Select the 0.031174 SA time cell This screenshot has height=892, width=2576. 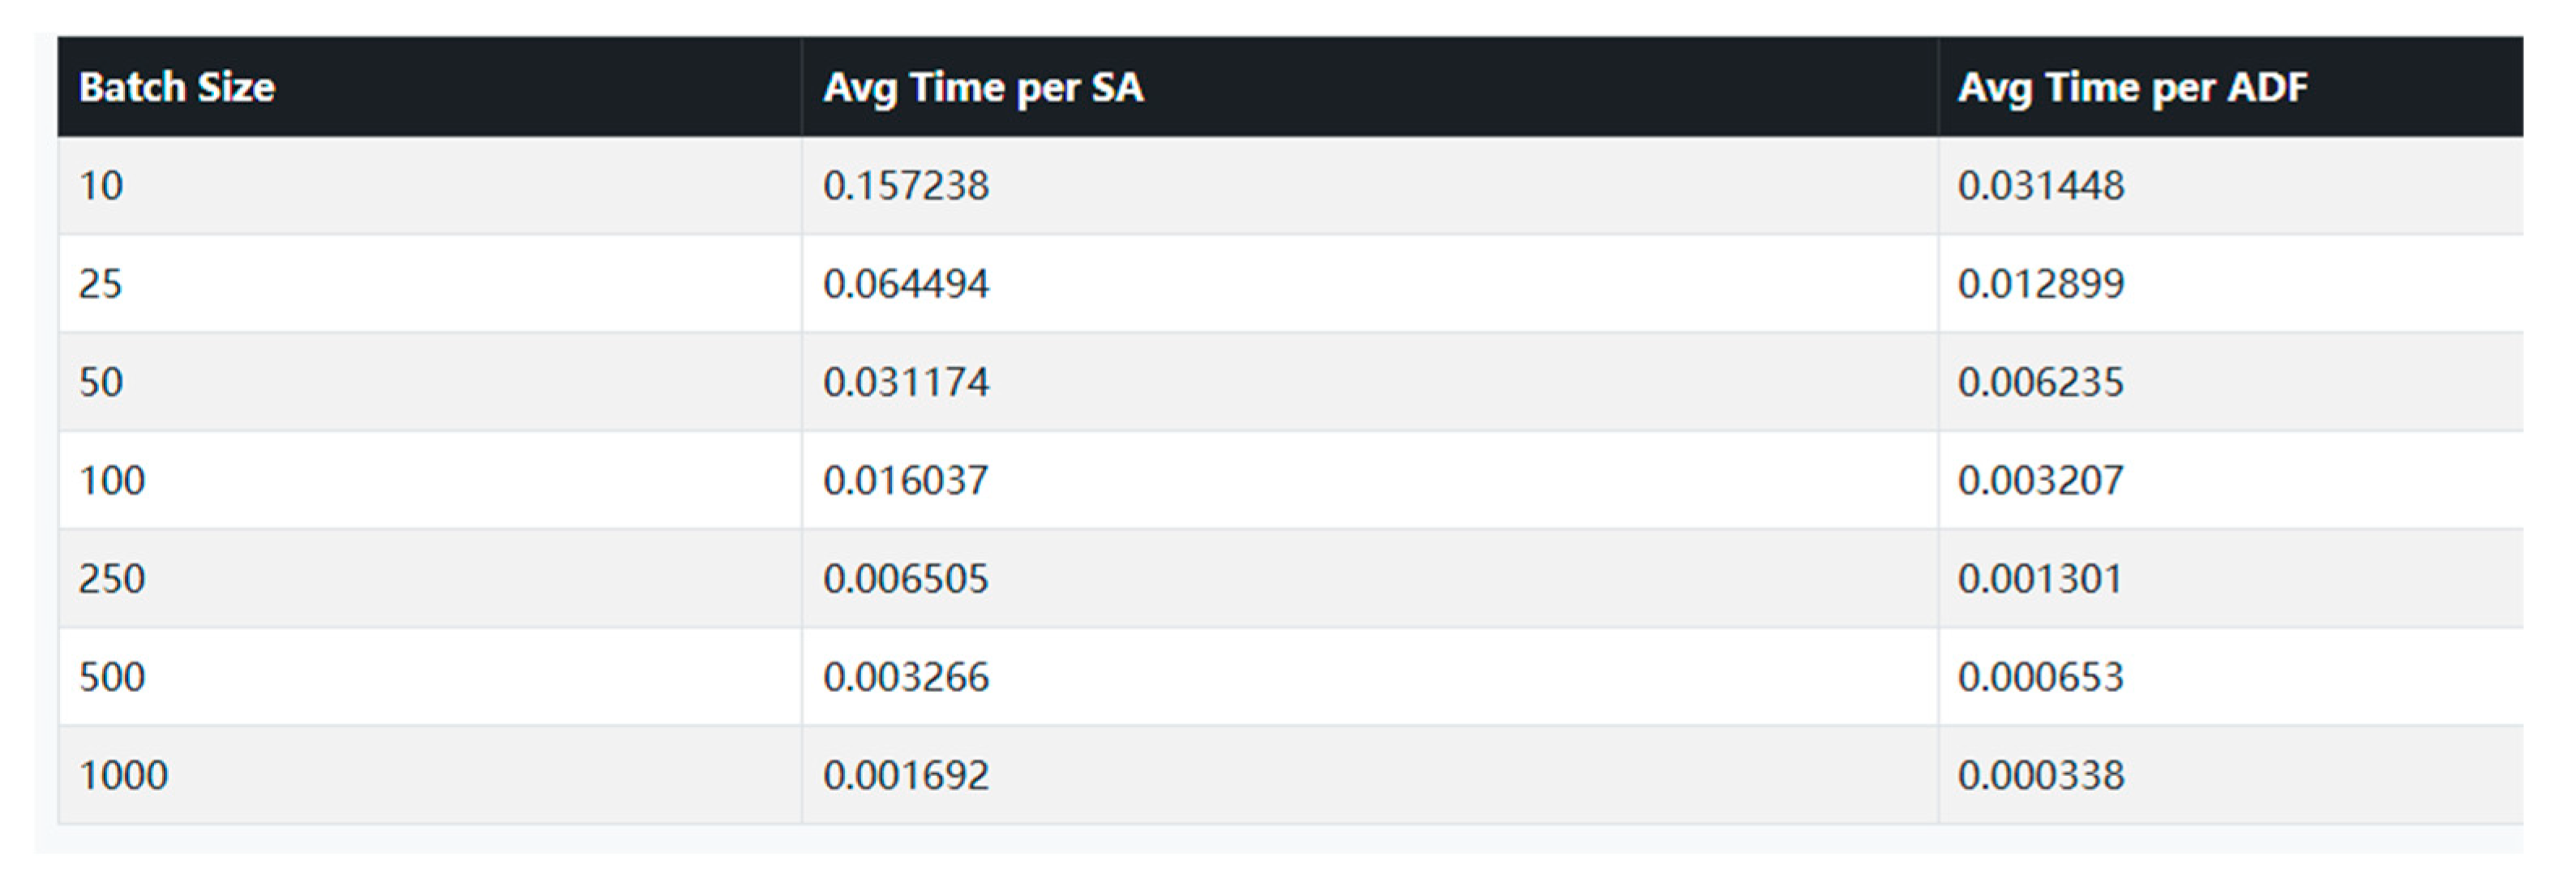906,382
